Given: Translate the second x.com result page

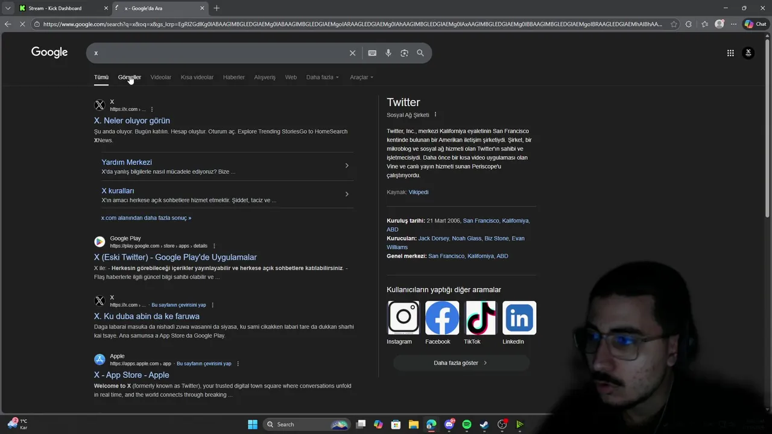Looking at the screenshot, I should (179, 305).
